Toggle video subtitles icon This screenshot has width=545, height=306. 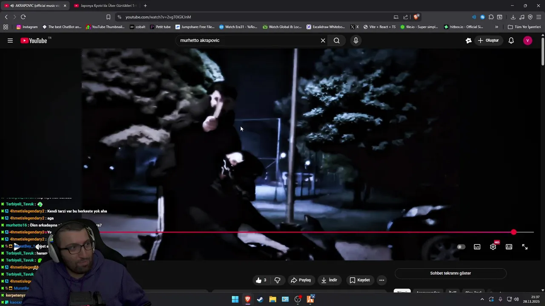coord(477,247)
